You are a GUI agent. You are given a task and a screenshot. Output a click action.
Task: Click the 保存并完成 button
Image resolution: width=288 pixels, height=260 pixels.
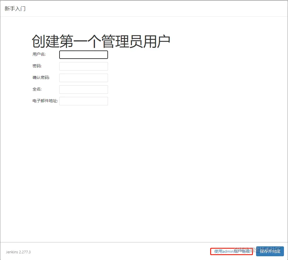(x=270, y=251)
